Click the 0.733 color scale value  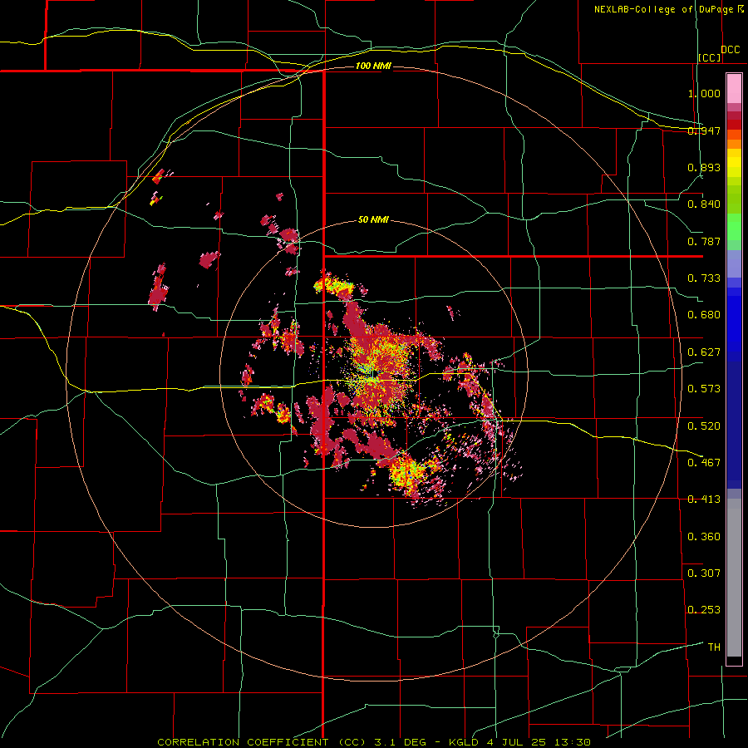tap(704, 278)
